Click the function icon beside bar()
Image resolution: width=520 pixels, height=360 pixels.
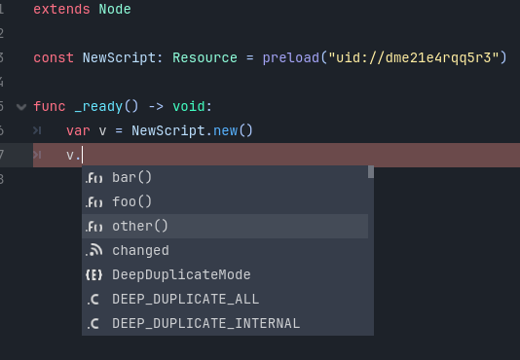(x=93, y=178)
